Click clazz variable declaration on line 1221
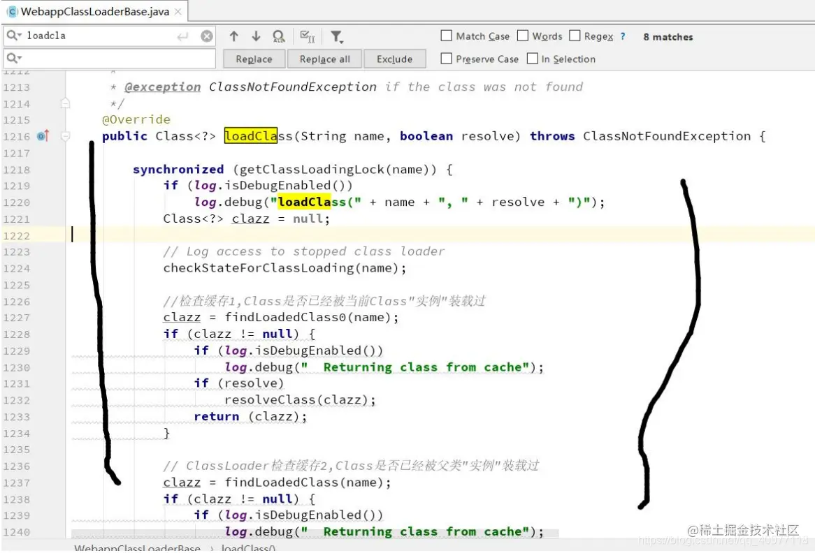 (x=250, y=219)
